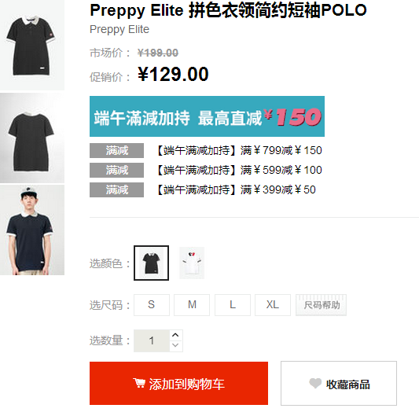The height and width of the screenshot is (412, 419).
Task: Add item with 添加到购物车 button
Action: [x=178, y=383]
